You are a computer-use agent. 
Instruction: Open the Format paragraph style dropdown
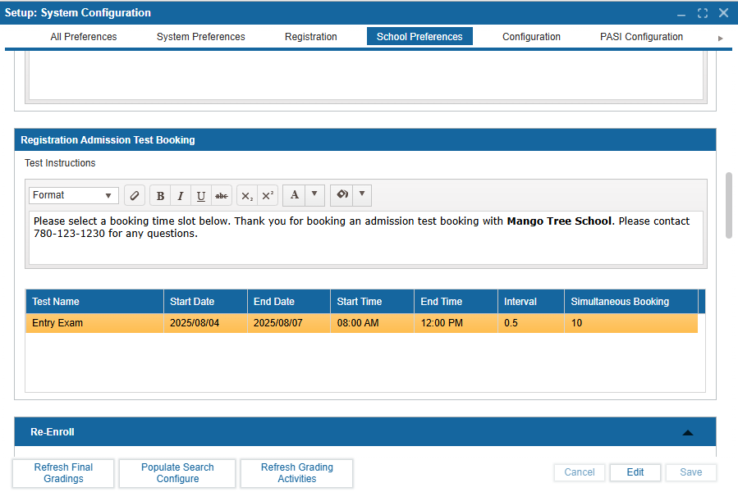[x=74, y=195]
